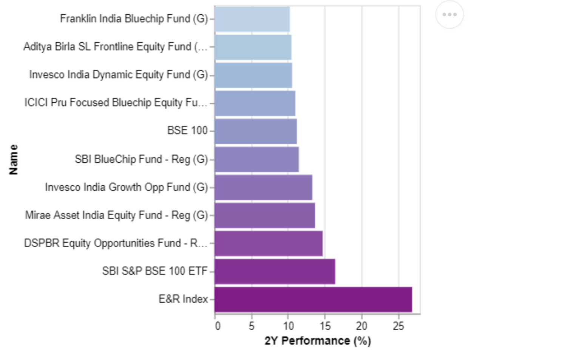The width and height of the screenshot is (562, 351).
Task: Click the 'SBI S&P BSE 100 ETF' label text
Action: click(x=155, y=271)
